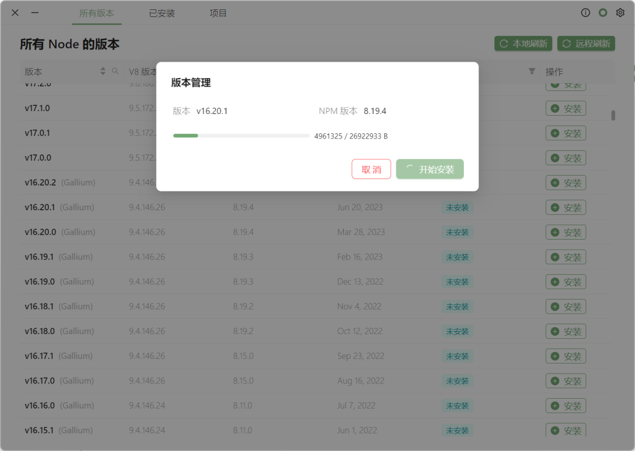Click release date Jul 7, 2022
The height and width of the screenshot is (451, 635).
(x=356, y=405)
